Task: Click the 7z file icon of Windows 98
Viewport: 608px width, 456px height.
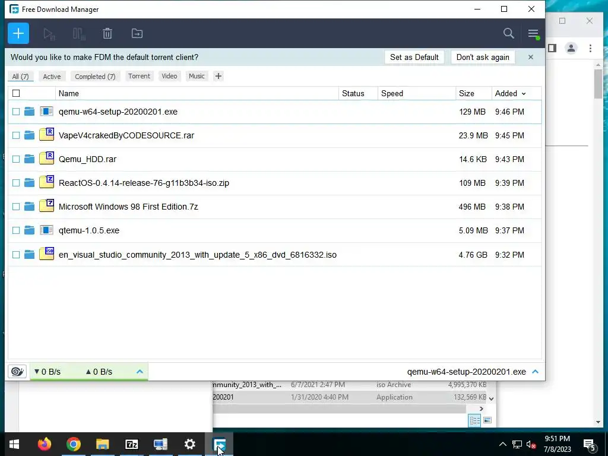Action: pyautogui.click(x=46, y=206)
